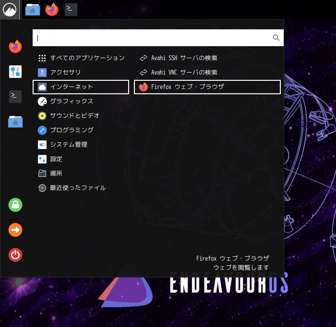Select the アクセサリ category
Screen dimensions: 336x327
[x=81, y=72]
